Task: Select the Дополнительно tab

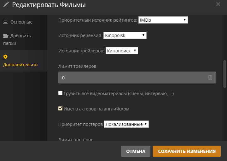Action: pyautogui.click(x=20, y=65)
